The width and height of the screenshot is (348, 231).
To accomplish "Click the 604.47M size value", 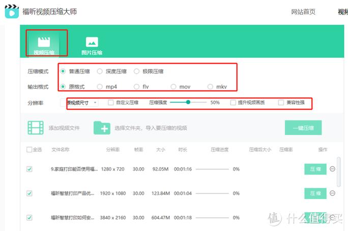I will click(x=161, y=217).
